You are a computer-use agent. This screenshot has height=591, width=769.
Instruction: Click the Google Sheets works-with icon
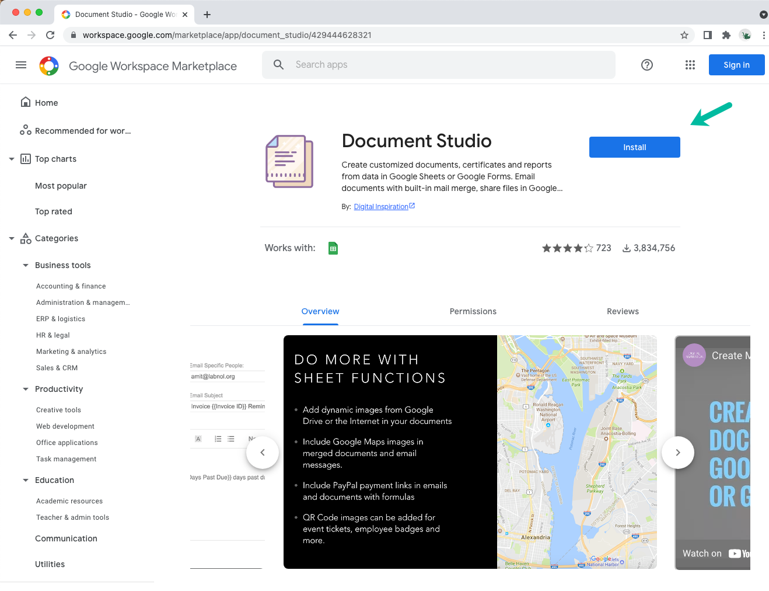[333, 248]
